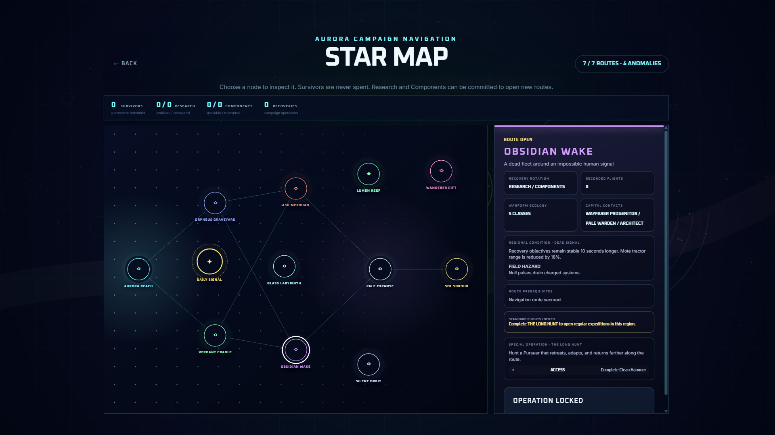Click the Regional Condition Dead Signal card
This screenshot has width=775, height=435.
point(579,258)
